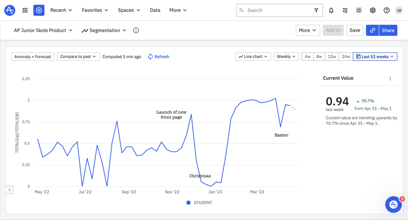The image size is (408, 220).
Task: Focus the Search input field
Action: point(280,10)
